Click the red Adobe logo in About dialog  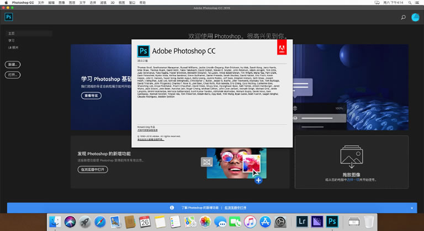pyautogui.click(x=282, y=47)
